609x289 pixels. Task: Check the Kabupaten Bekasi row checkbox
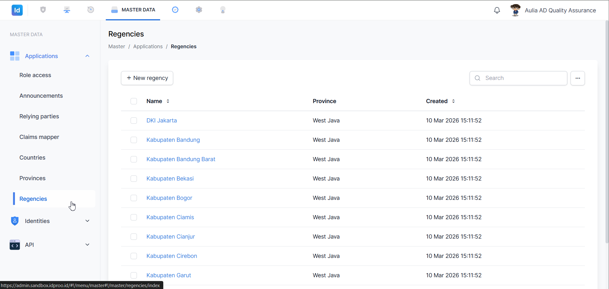pos(134,179)
